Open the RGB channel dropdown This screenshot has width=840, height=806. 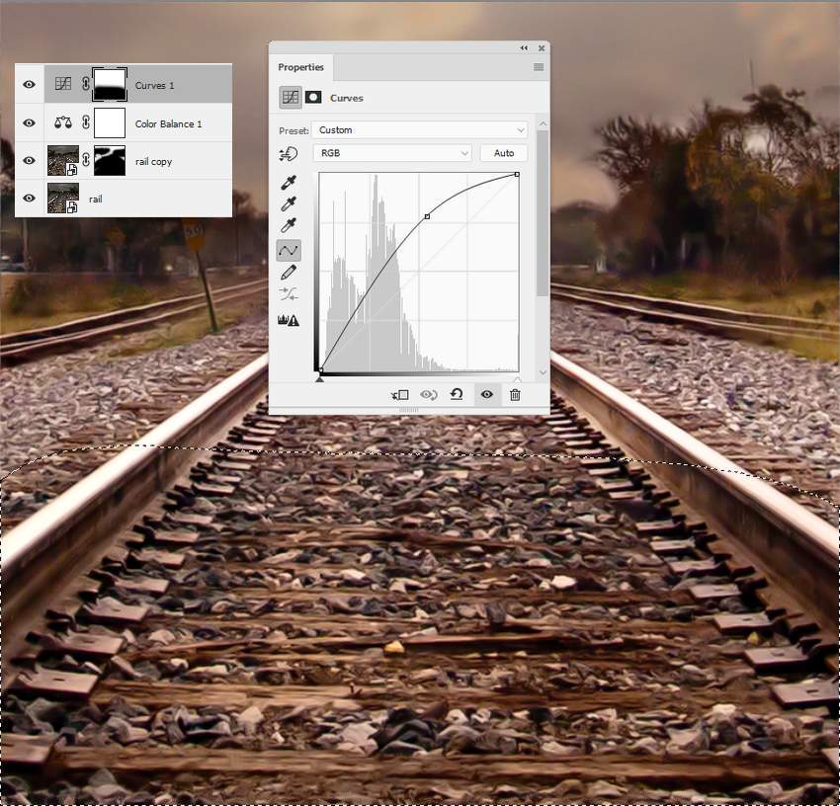click(392, 153)
